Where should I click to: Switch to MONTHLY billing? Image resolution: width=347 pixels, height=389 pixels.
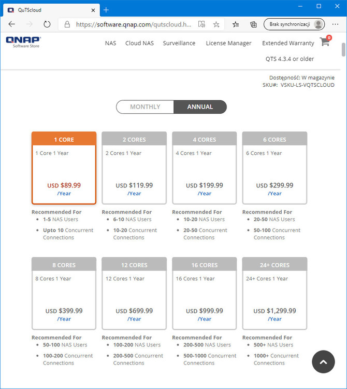click(x=145, y=107)
